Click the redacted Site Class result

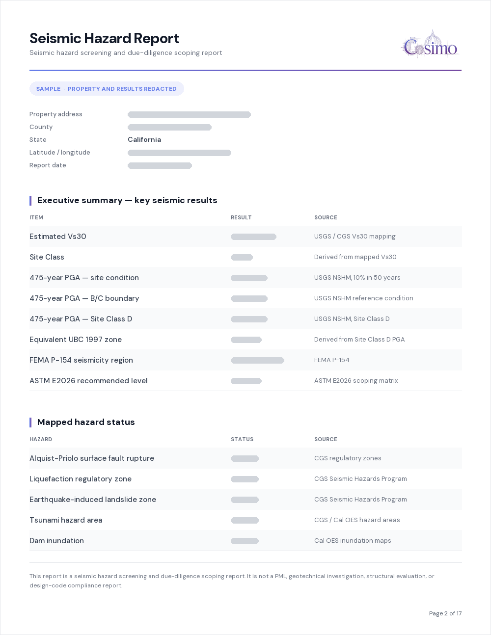(242, 257)
